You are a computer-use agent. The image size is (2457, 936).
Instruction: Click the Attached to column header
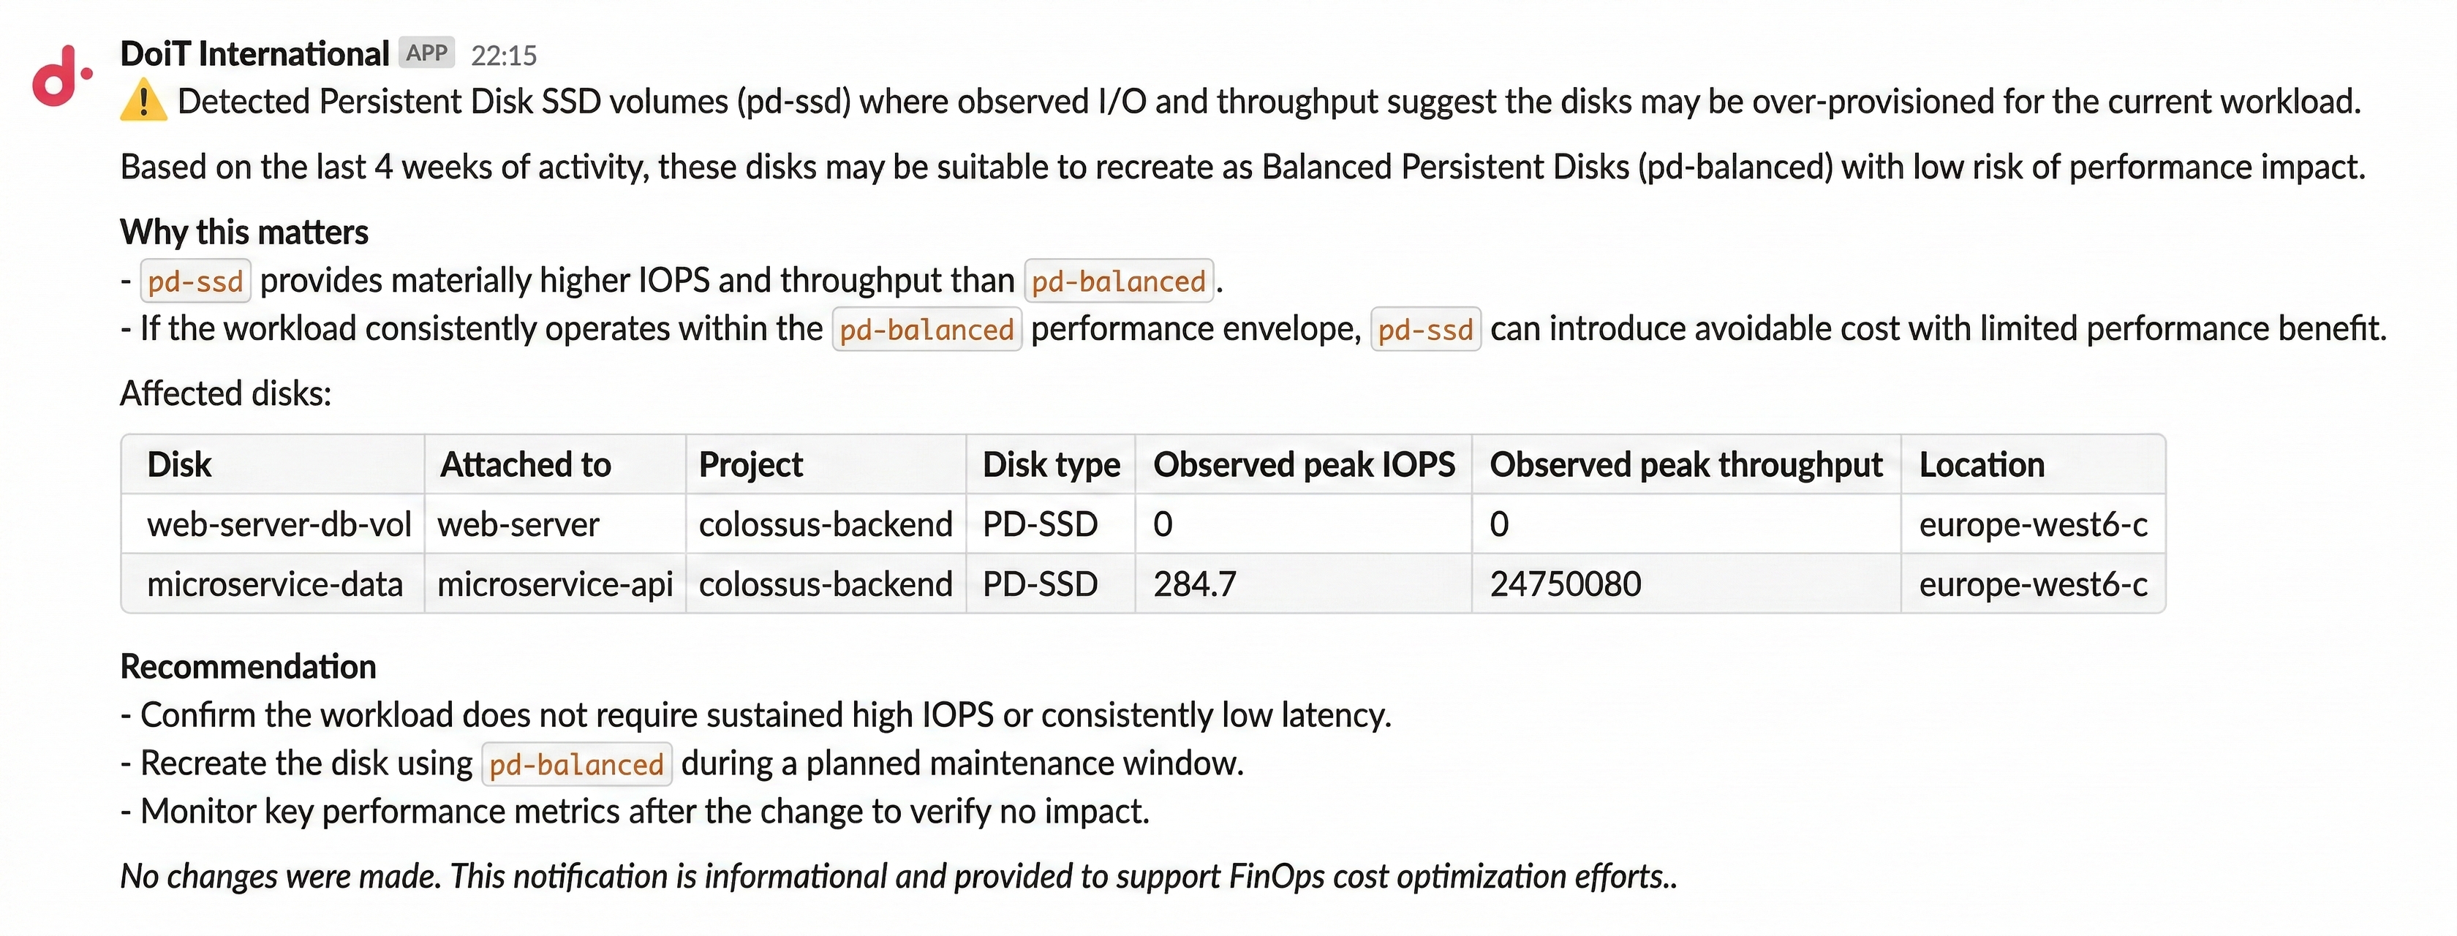coord(526,464)
